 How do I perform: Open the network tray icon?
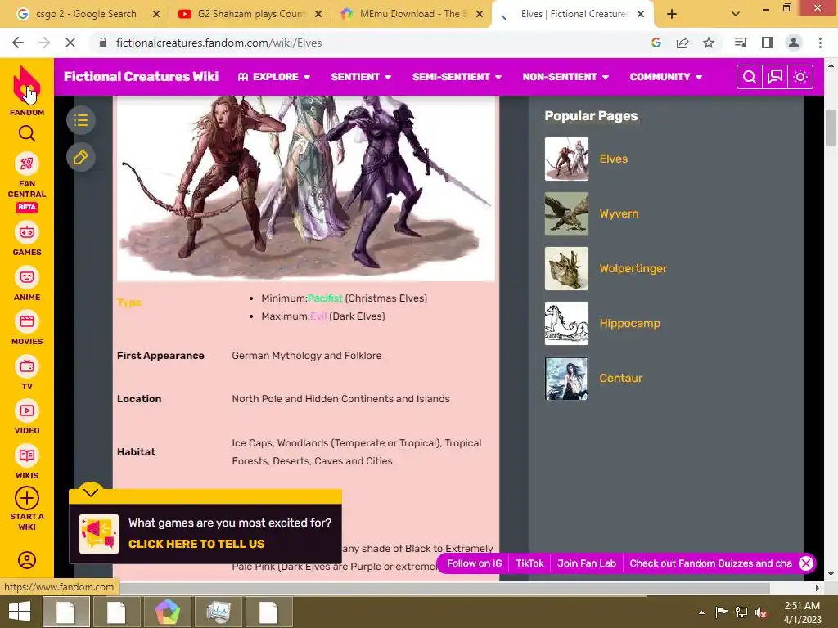tap(741, 612)
